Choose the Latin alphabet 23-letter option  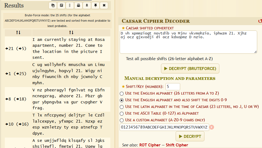tap(122, 107)
